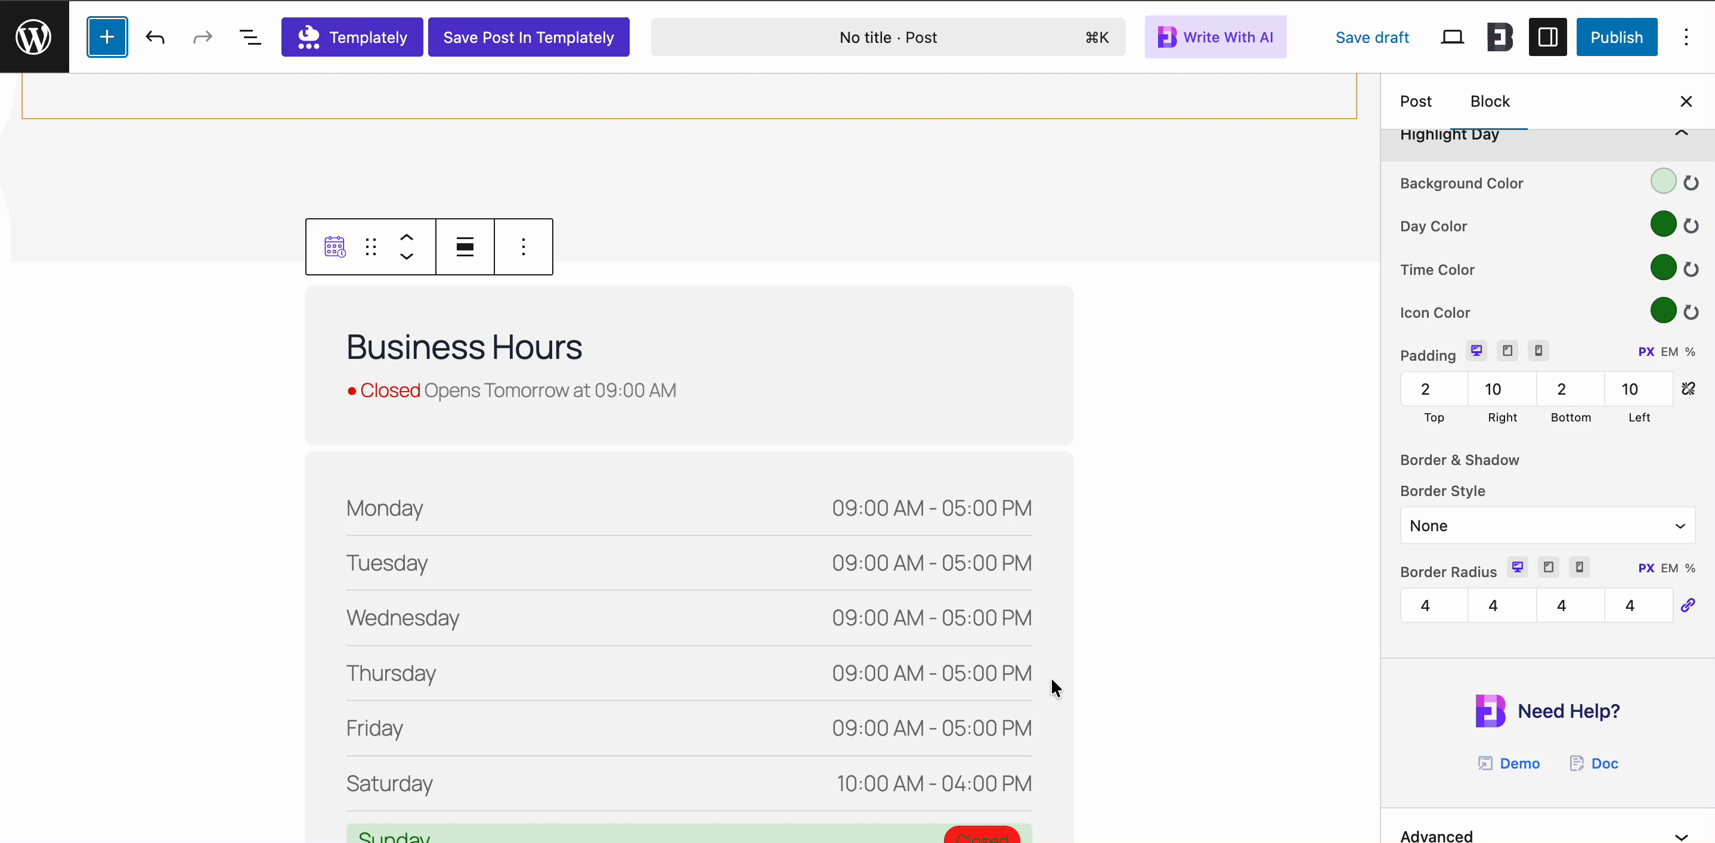Screen dimensions: 1715x843
Task: Click the block drag handle
Action: [x=371, y=247]
